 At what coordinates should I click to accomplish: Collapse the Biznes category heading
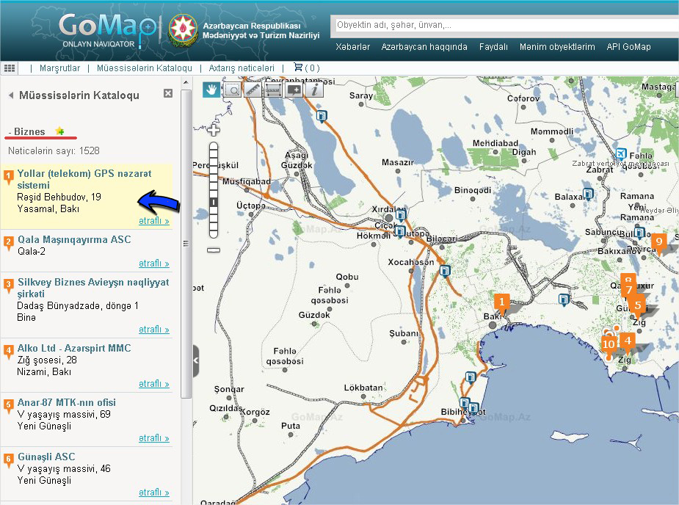coord(28,132)
